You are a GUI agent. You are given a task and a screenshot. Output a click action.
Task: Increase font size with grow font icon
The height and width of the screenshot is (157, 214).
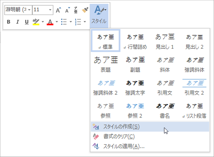pyautogui.click(x=58, y=10)
